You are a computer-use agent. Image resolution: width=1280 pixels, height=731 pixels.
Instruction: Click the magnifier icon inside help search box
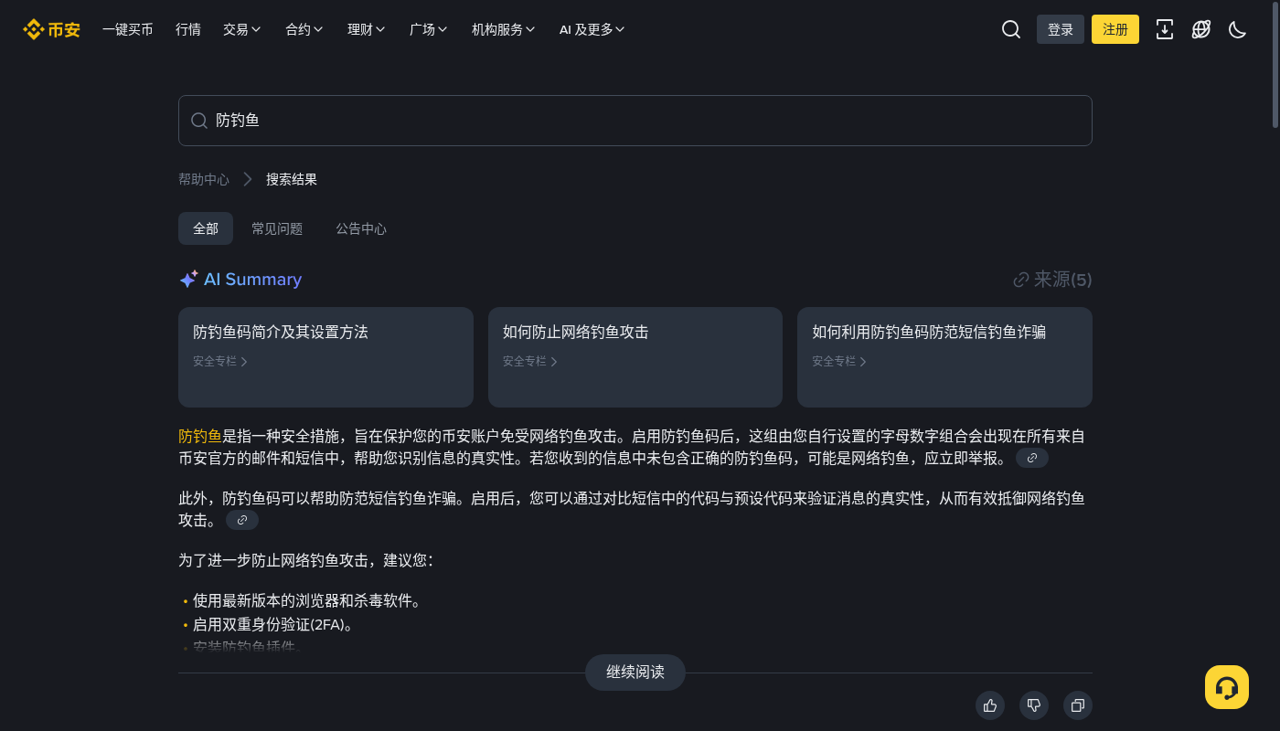point(199,121)
